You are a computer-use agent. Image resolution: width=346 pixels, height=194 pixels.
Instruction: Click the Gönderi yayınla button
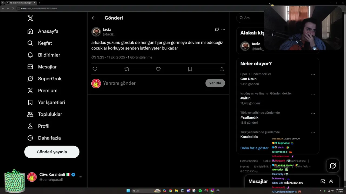52,152
